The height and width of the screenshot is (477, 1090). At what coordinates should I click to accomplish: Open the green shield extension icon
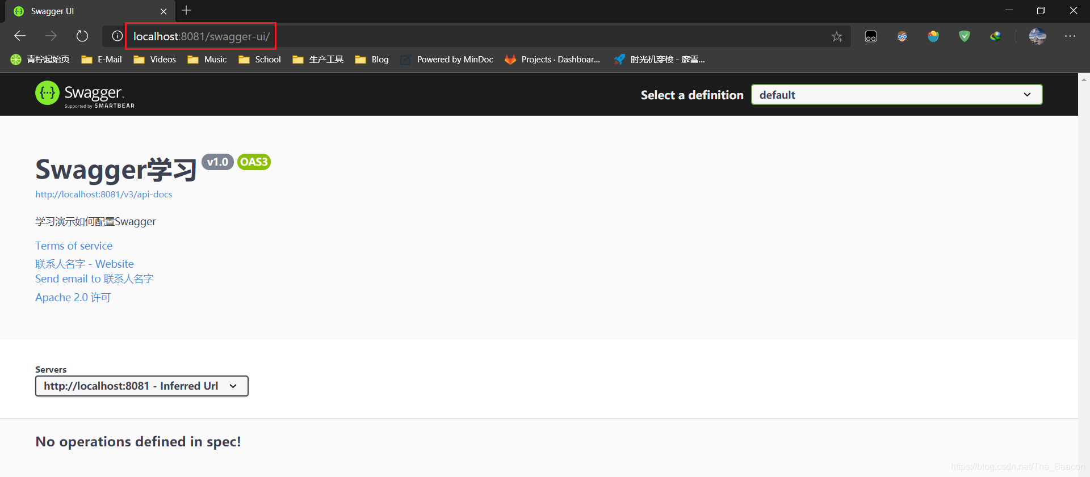(965, 37)
